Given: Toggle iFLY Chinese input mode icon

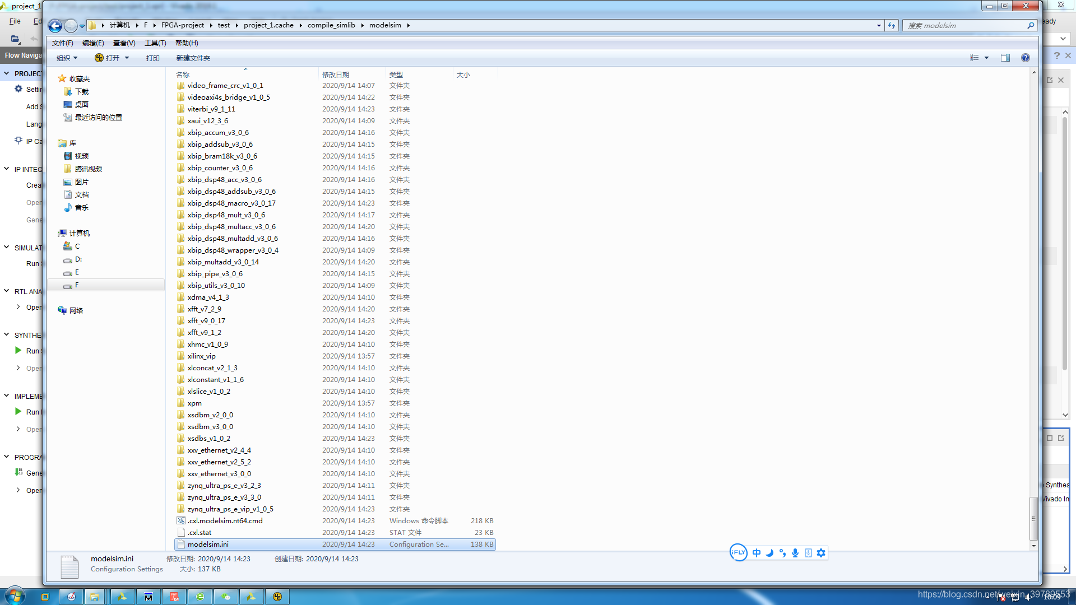Looking at the screenshot, I should (x=757, y=553).
